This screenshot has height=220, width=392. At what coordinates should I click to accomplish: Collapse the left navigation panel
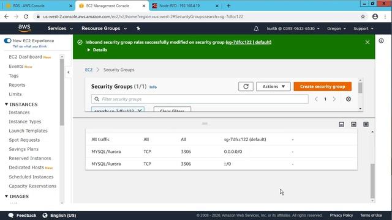click(x=69, y=72)
